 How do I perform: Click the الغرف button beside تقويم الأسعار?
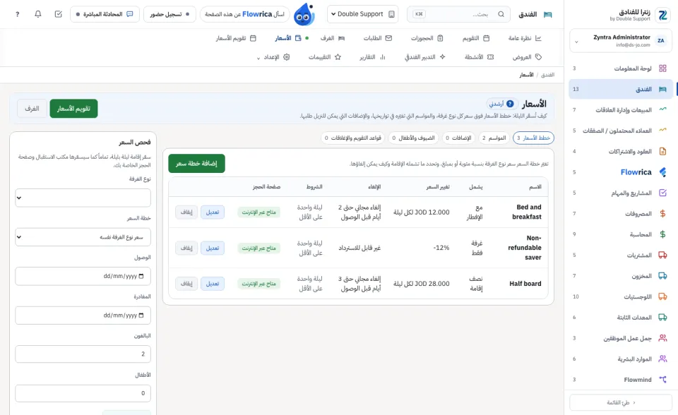coord(32,109)
